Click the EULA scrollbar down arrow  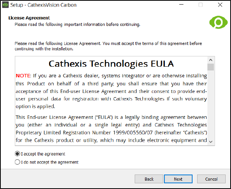(211, 142)
